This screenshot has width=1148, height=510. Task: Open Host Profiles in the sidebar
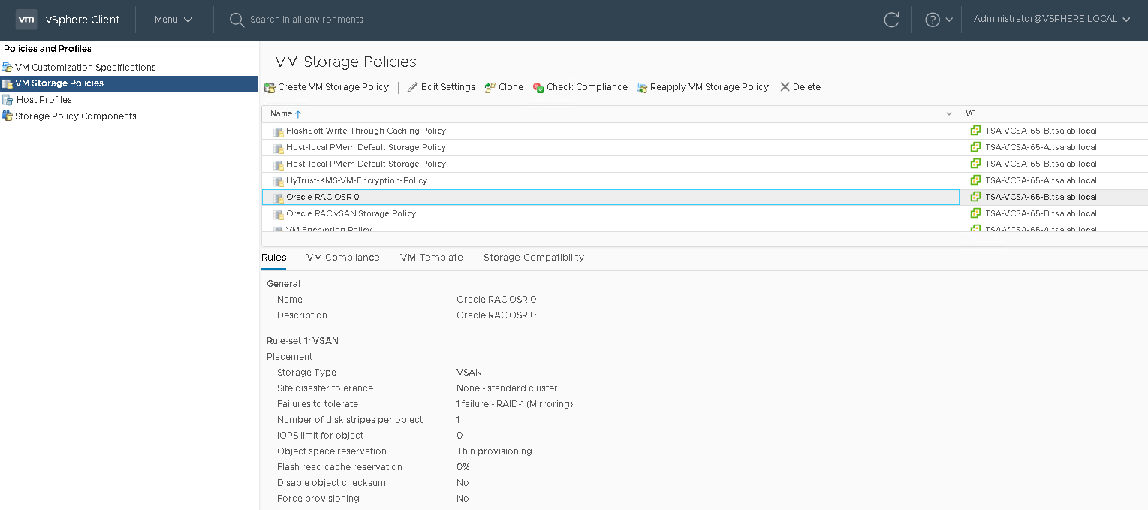point(44,100)
